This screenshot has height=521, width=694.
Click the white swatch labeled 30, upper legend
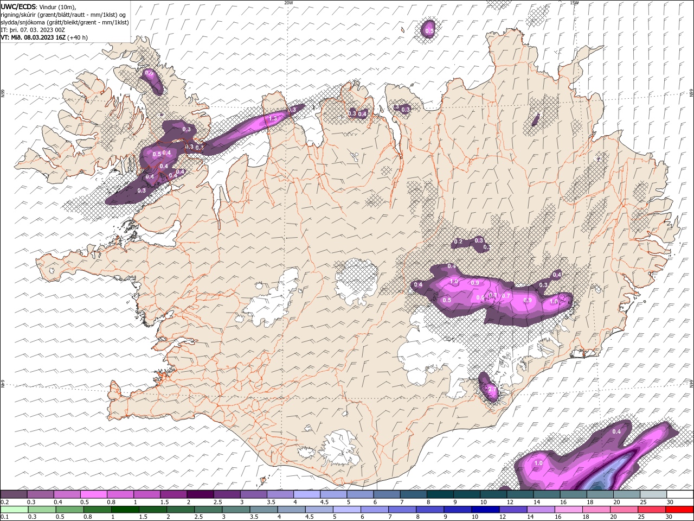680,494
